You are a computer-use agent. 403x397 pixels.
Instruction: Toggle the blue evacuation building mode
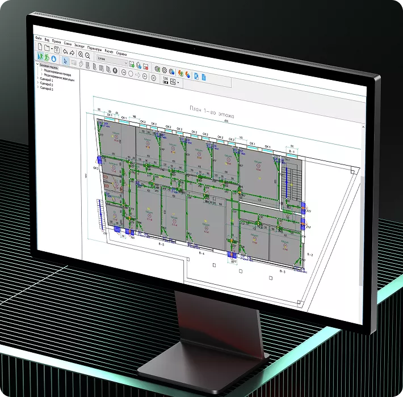point(40,56)
